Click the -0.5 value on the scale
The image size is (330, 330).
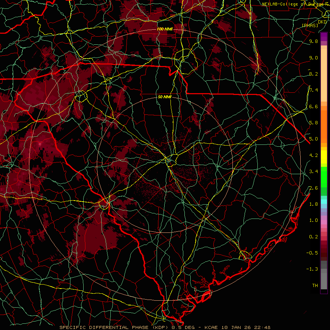click(x=312, y=253)
